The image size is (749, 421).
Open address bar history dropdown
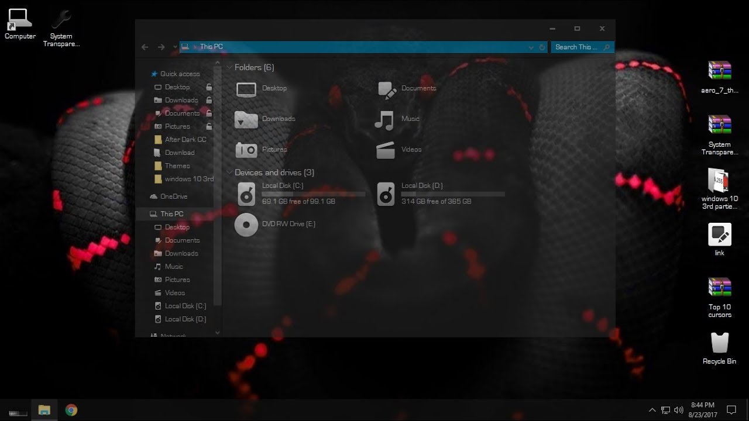(531, 47)
